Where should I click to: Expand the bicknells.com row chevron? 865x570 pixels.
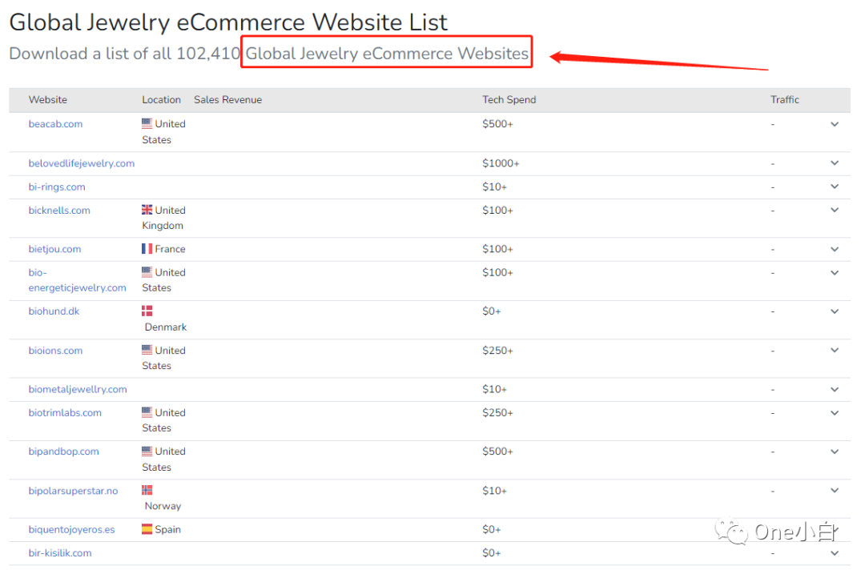pos(835,210)
